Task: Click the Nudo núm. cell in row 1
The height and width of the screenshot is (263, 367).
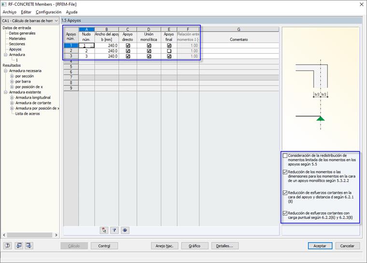Action: tap(86, 45)
